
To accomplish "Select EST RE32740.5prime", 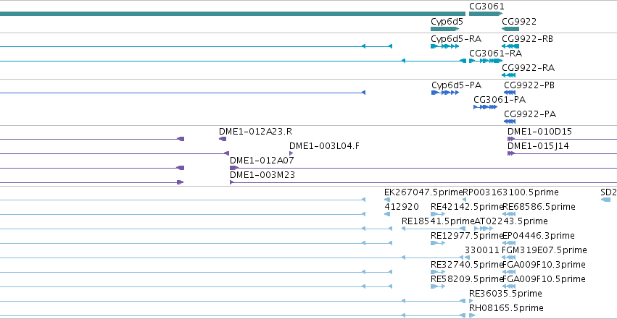I will (438, 272).
